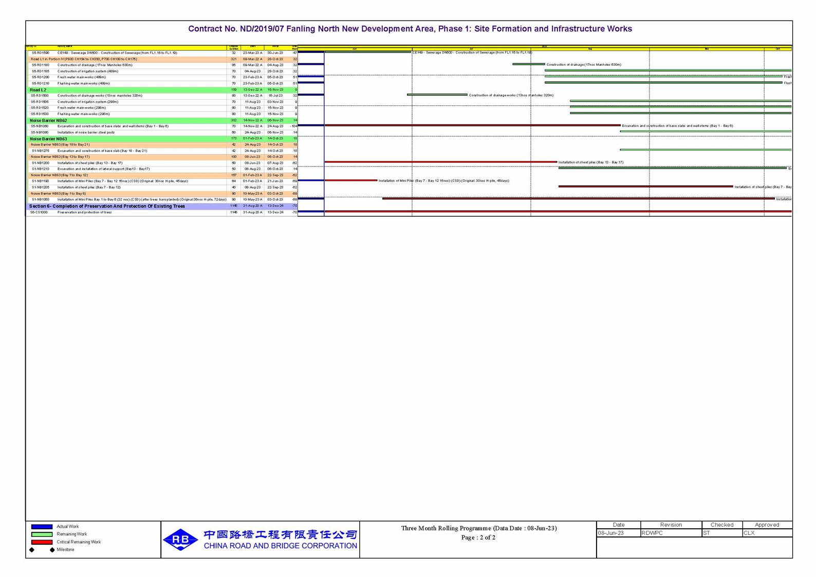816x577 pixels.
Task: Select activity ID S1-NB1050
Action: [41, 199]
